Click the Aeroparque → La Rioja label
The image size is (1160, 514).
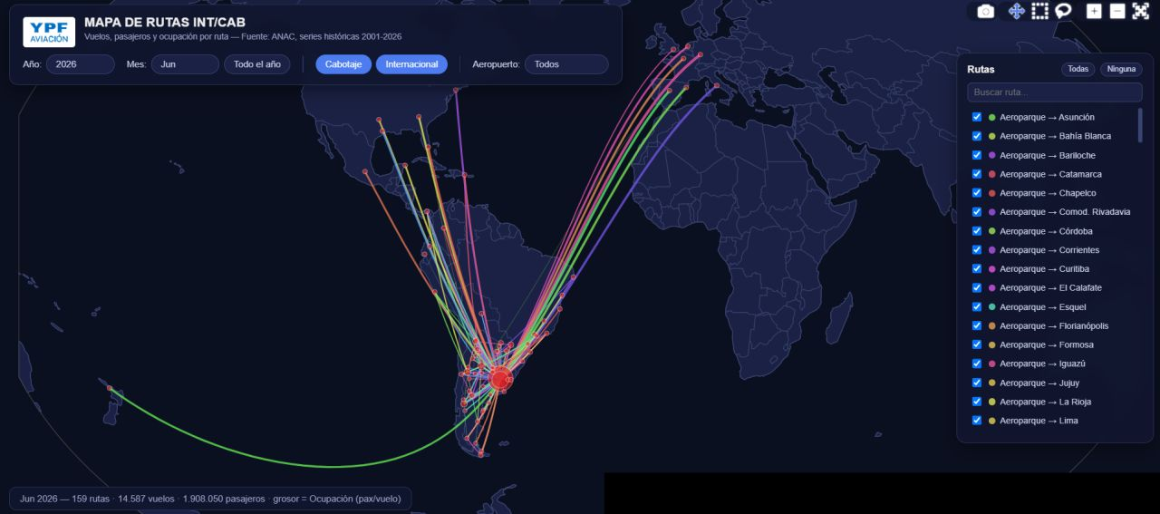click(1045, 402)
